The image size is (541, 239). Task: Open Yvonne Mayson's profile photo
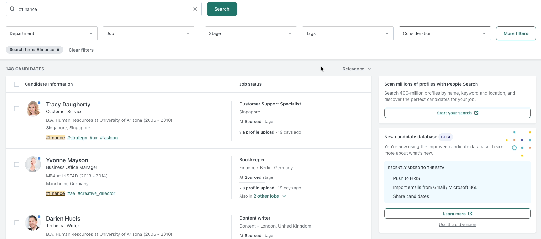pos(33,164)
